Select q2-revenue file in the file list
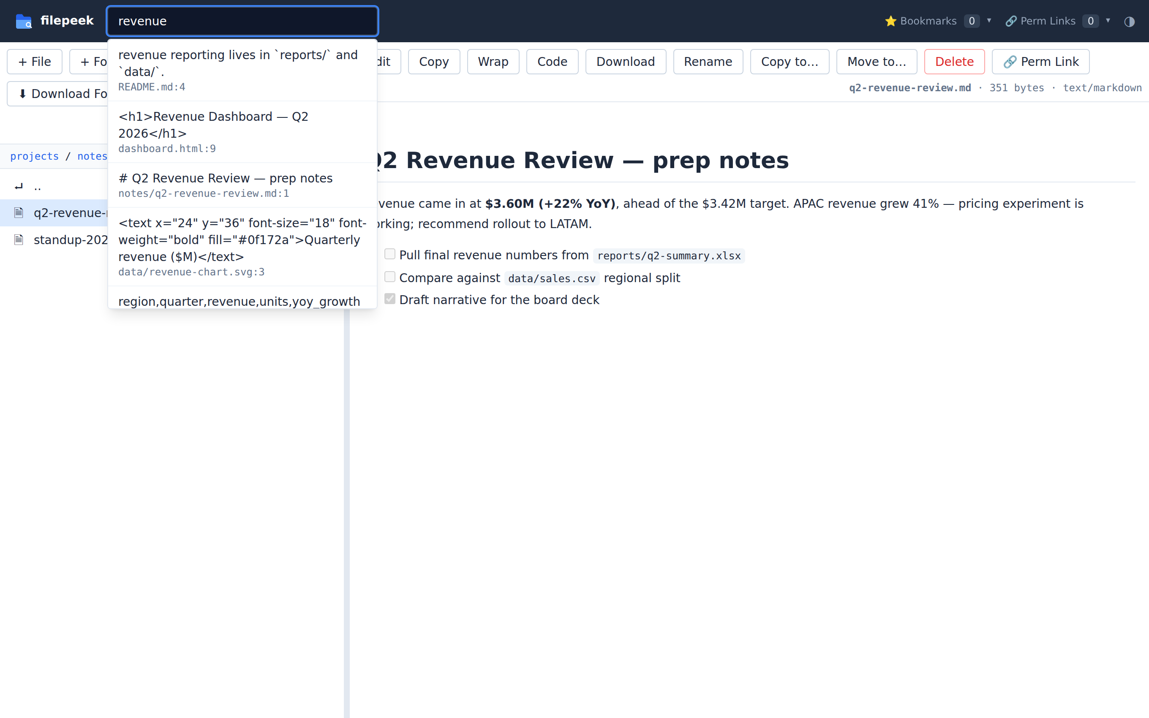This screenshot has height=718, width=1149. click(x=54, y=213)
